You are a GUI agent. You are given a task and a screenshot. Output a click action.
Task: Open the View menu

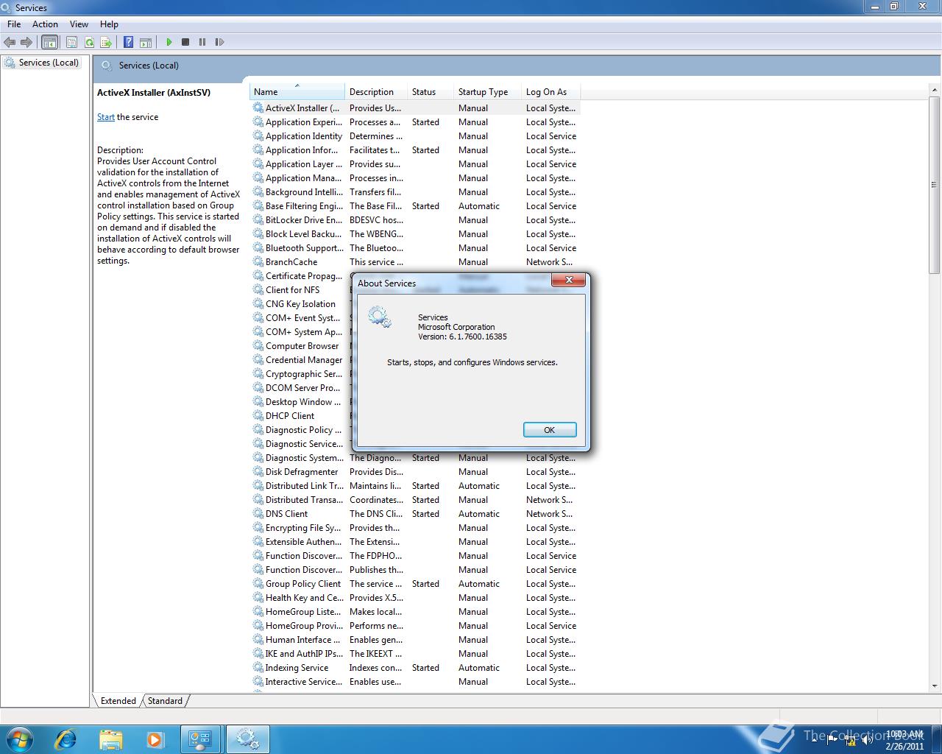79,24
